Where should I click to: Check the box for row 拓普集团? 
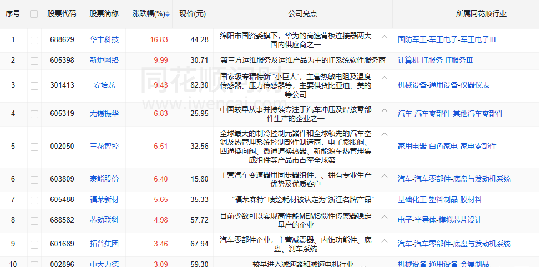[x=34, y=245]
